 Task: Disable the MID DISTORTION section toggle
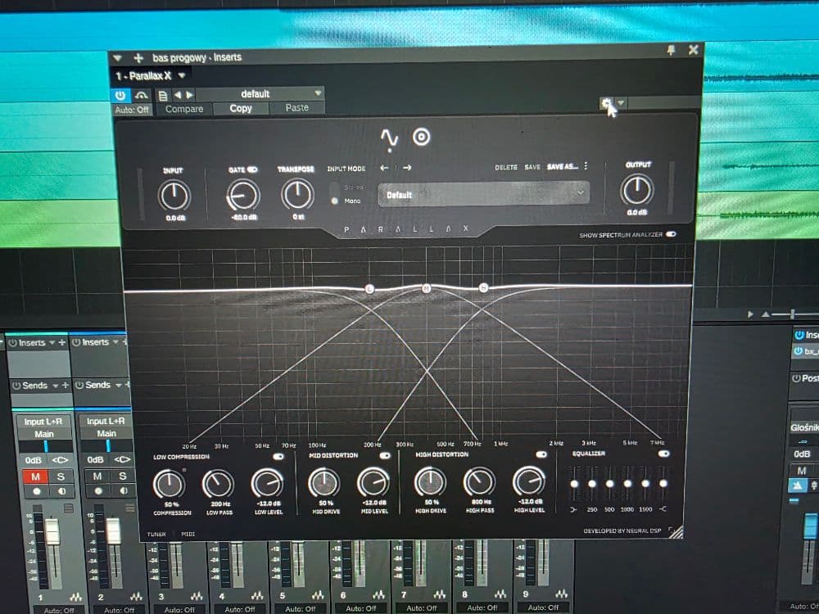coord(385,455)
